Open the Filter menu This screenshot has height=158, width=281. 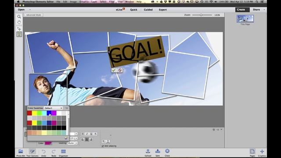pyautogui.click(x=112, y=2)
